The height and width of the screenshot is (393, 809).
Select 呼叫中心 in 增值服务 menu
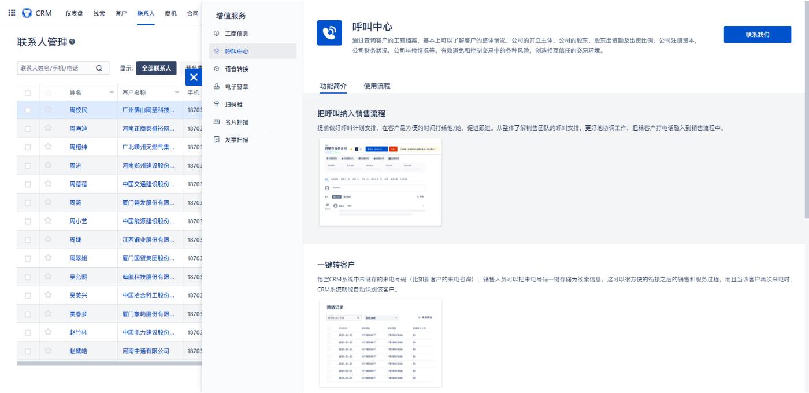click(x=253, y=51)
